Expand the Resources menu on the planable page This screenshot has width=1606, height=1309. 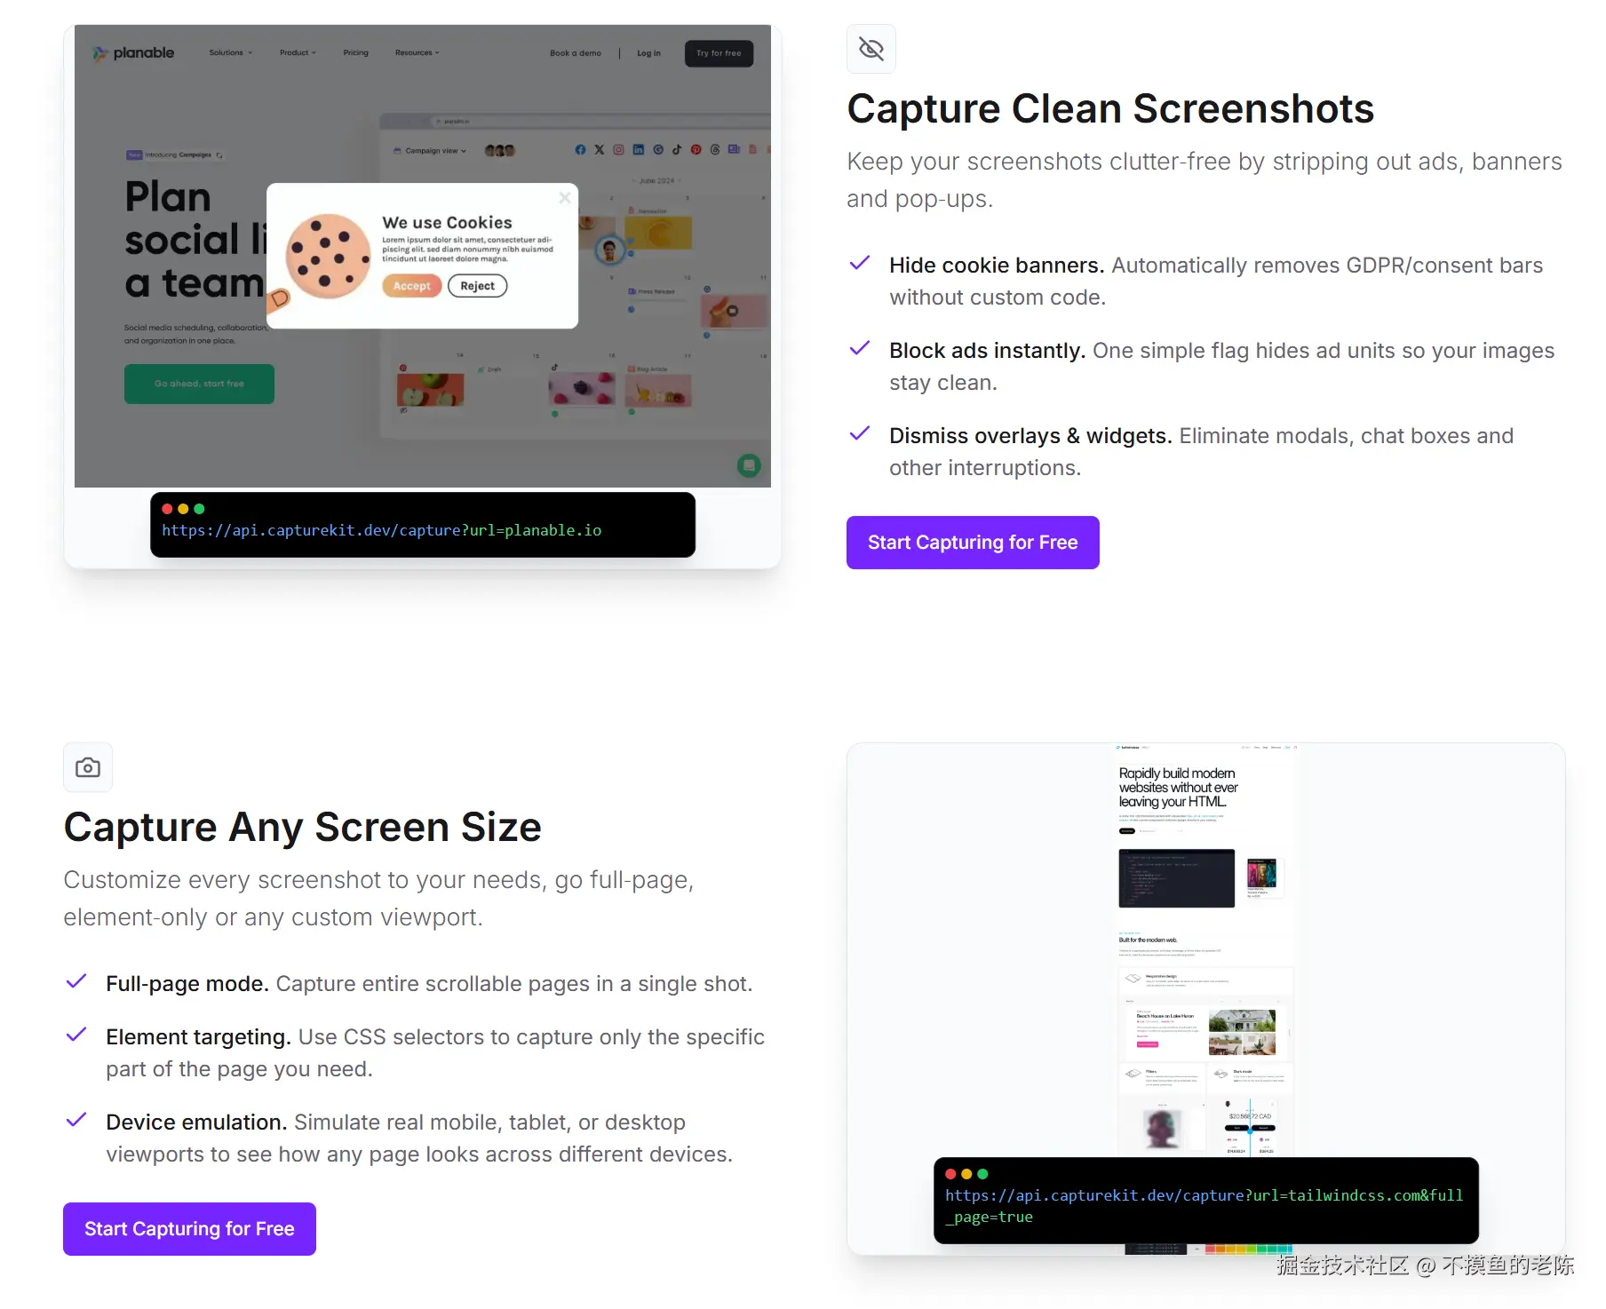click(417, 53)
